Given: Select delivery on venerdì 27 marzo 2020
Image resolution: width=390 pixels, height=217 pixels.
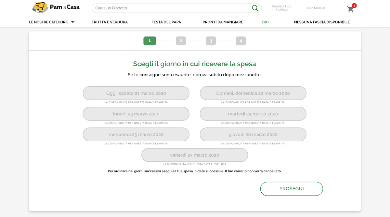Looking at the screenshot, I should coord(194,155).
